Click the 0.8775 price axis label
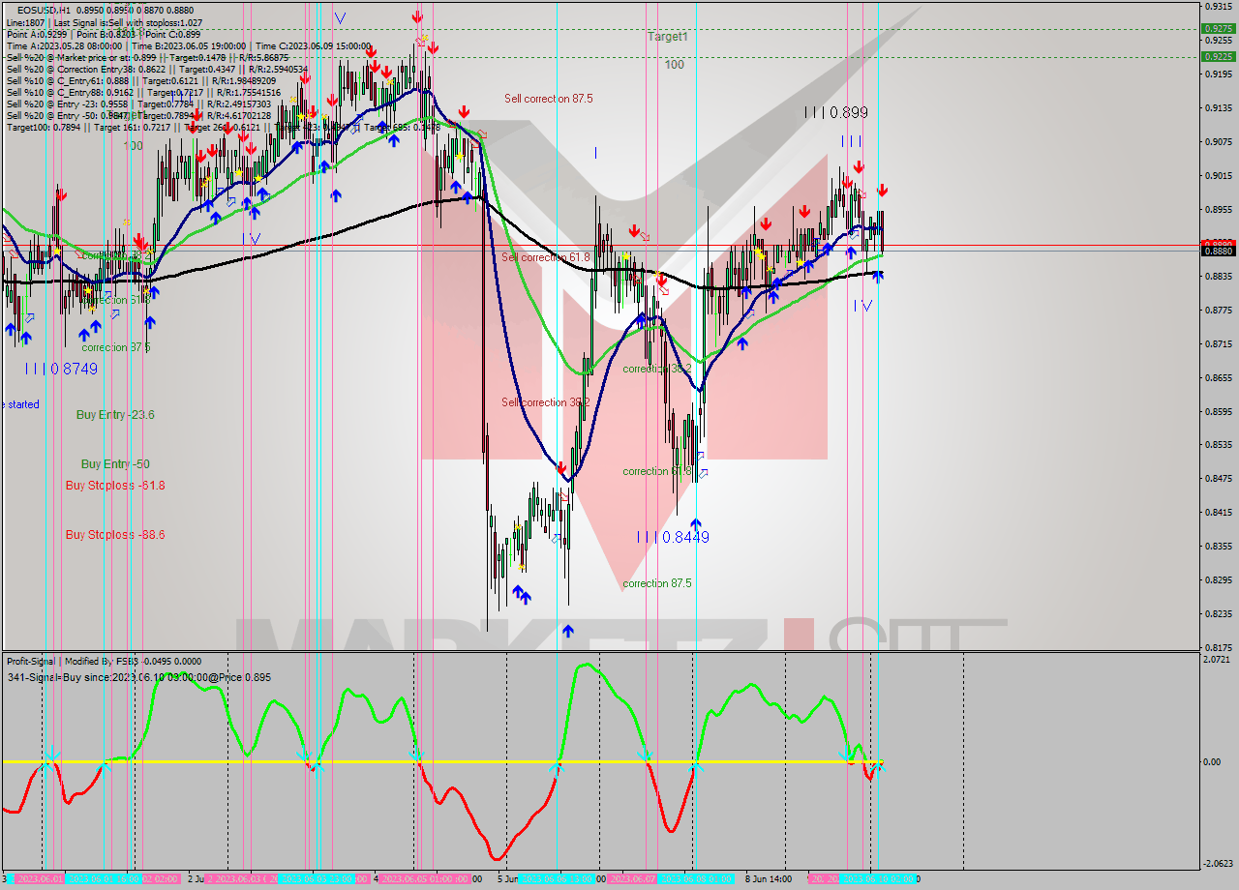1239x890 pixels. click(1218, 311)
